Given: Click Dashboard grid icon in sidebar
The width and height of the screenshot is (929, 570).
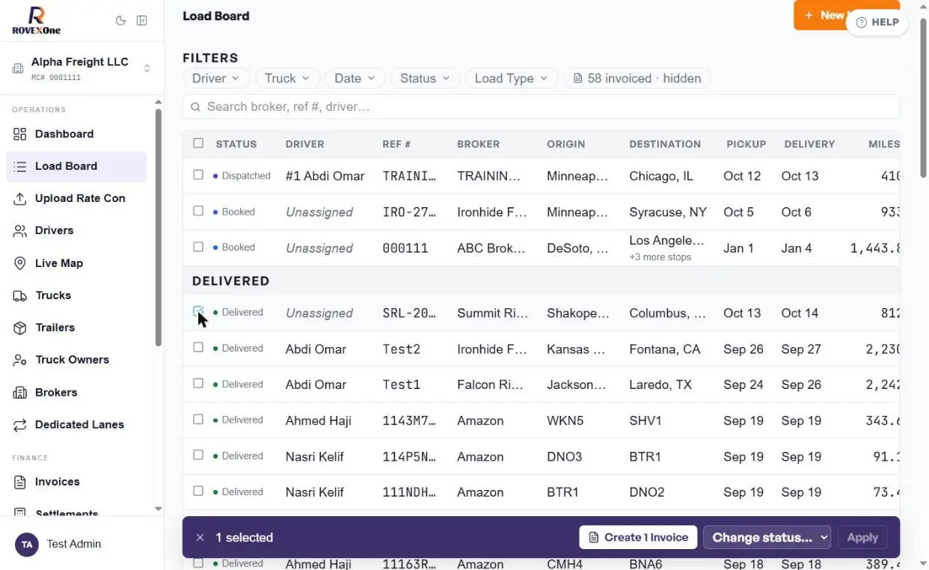Looking at the screenshot, I should [20, 134].
